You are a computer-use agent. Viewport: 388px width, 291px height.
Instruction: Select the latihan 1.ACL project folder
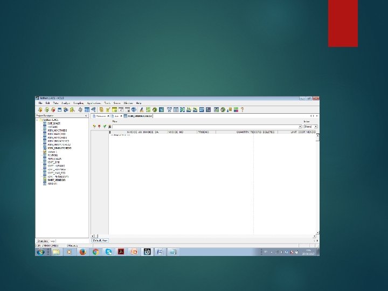pyautogui.click(x=51, y=120)
